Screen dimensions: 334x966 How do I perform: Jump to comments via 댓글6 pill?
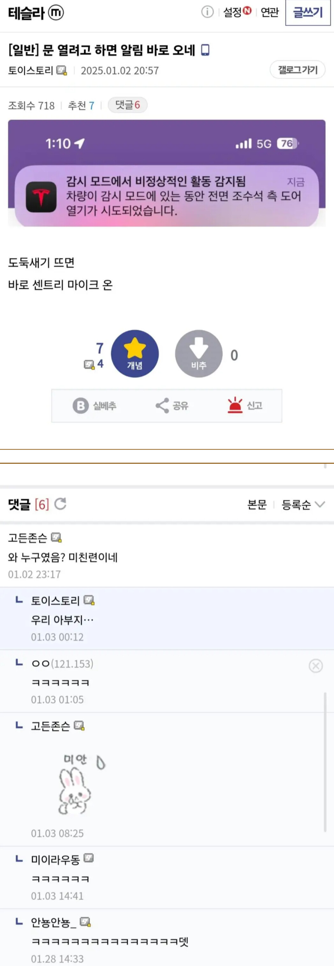click(127, 105)
